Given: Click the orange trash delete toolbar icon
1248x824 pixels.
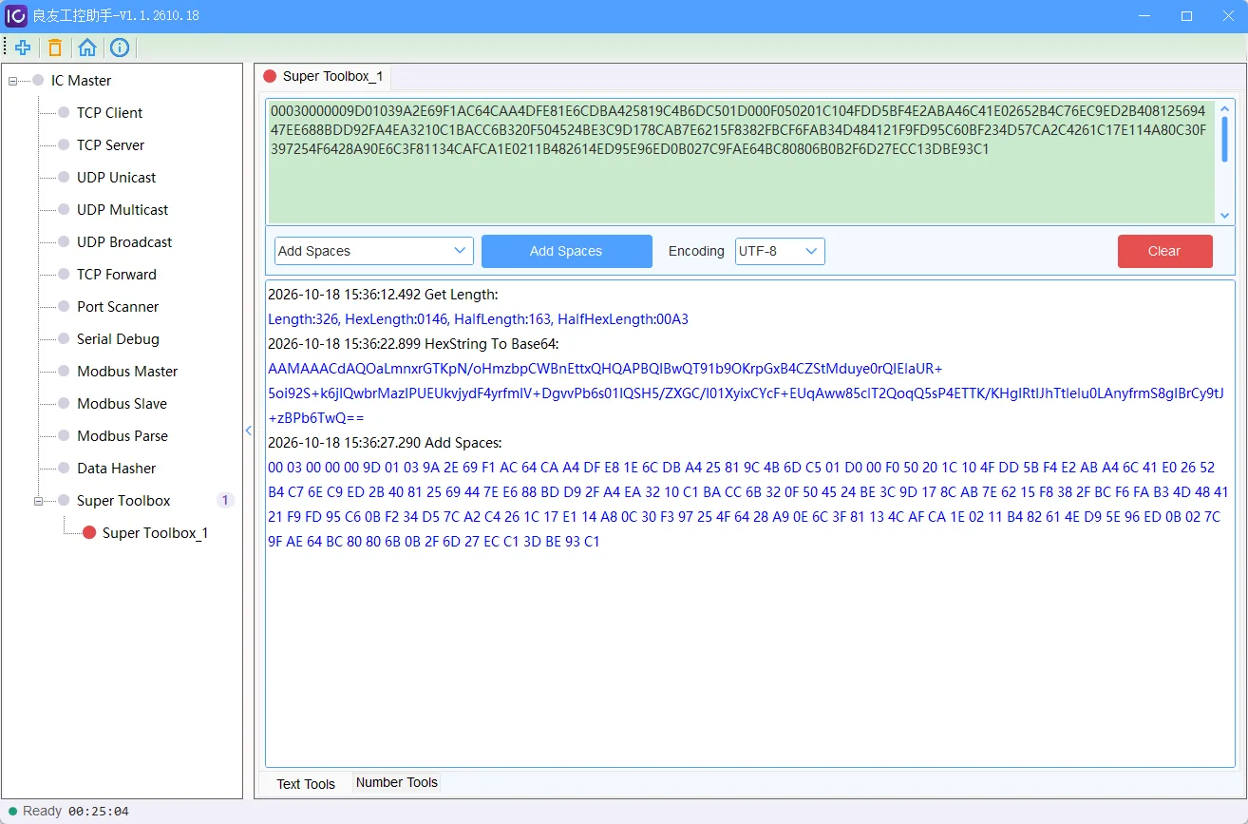Looking at the screenshot, I should [55, 48].
